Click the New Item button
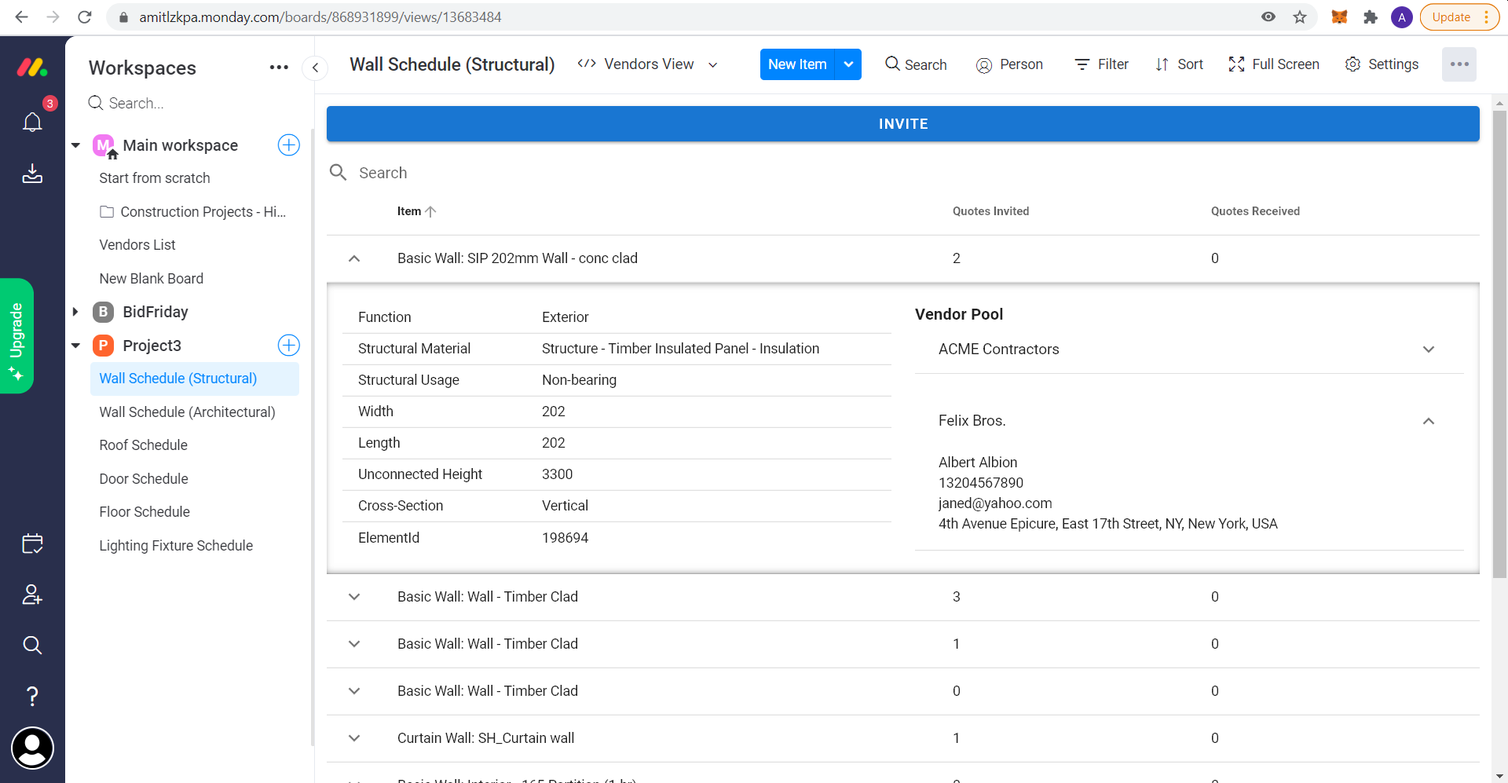1508x783 pixels. (797, 64)
